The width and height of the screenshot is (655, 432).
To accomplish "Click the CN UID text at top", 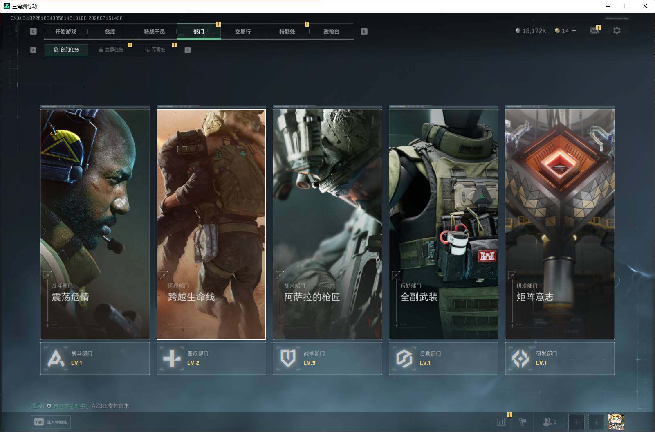I will tap(67, 18).
